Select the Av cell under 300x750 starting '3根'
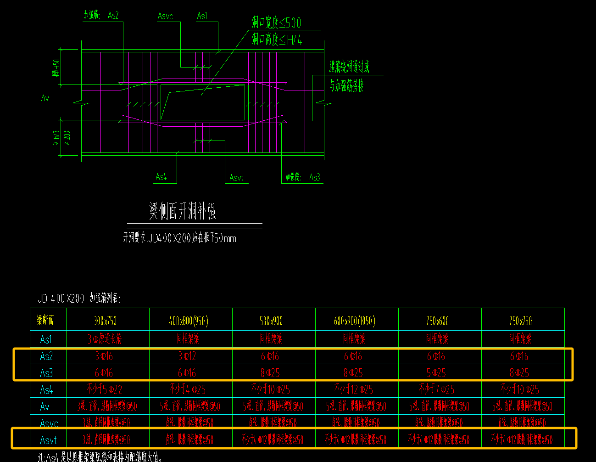The image size is (596, 462). point(107,406)
